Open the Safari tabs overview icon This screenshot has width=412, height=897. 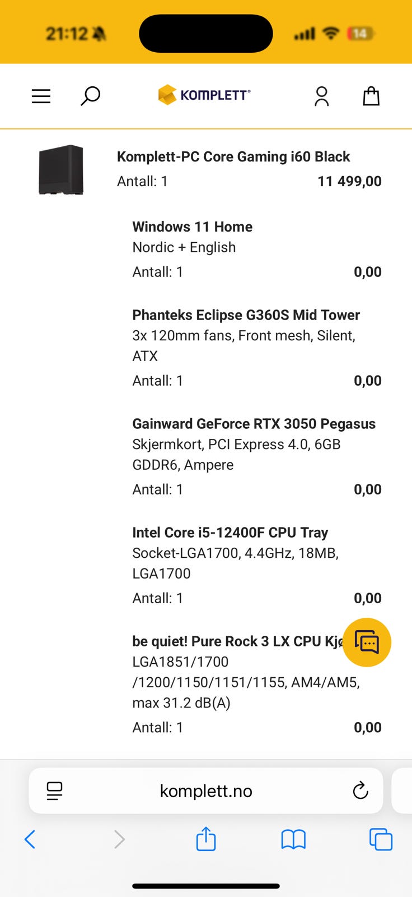tap(381, 839)
